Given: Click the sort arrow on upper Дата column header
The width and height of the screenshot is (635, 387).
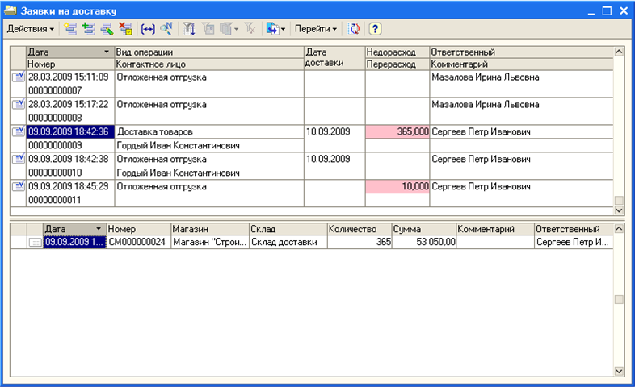Looking at the screenshot, I should click(107, 52).
